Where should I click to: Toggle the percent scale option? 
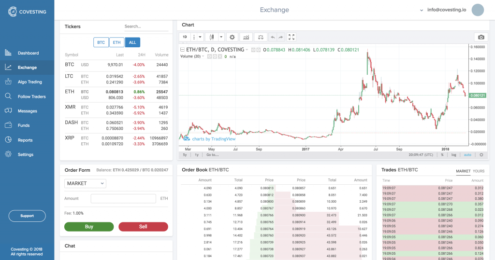click(x=442, y=155)
